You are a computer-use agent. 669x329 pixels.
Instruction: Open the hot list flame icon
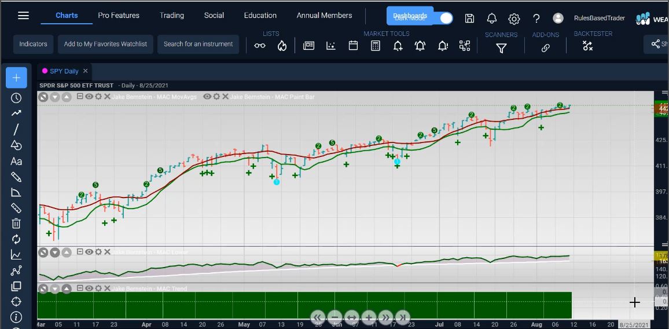pos(282,46)
